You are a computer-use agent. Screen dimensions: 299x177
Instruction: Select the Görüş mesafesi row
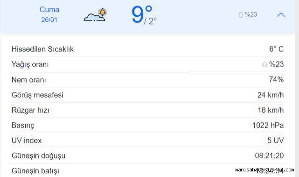point(147,95)
